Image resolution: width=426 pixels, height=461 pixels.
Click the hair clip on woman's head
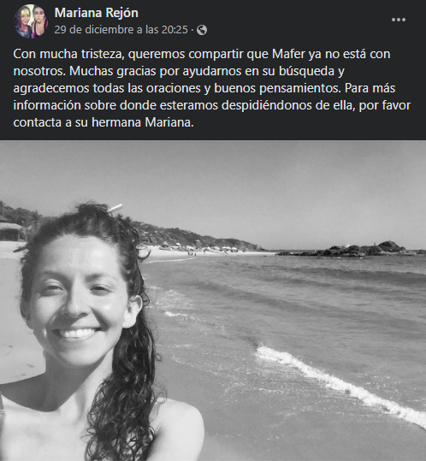115,208
